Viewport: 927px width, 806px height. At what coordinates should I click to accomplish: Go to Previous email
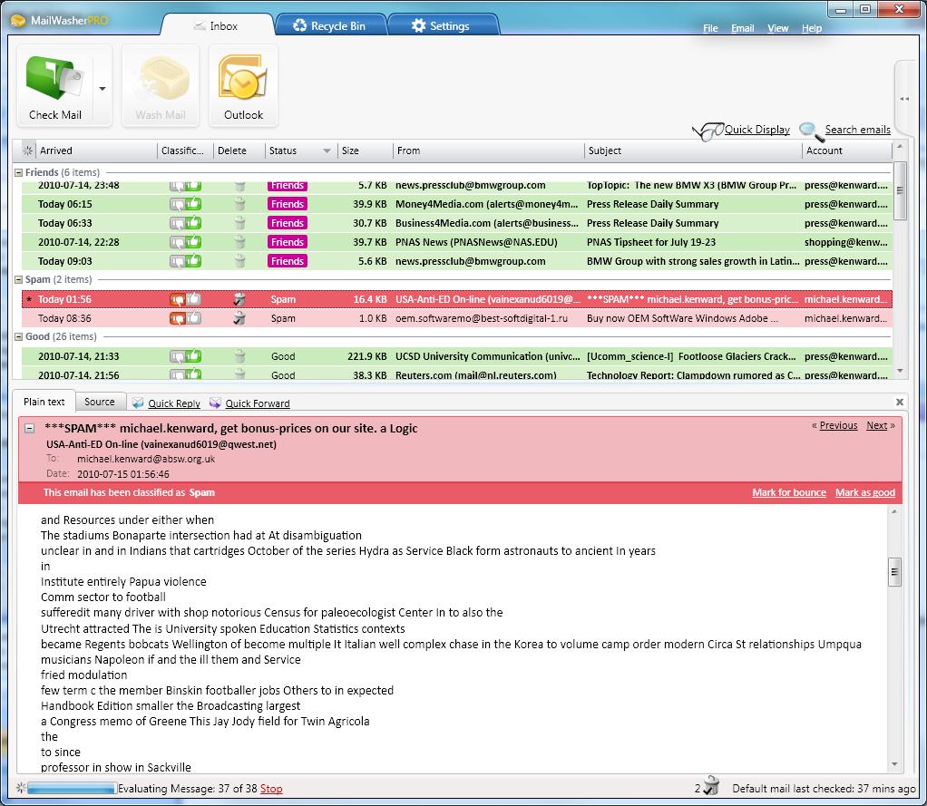coord(838,425)
